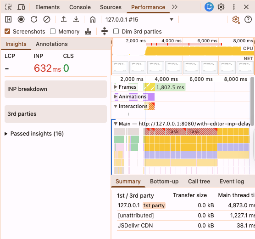Click the download/save profile icon
Image resolution: width=255 pixels, height=239 pixels.
[x=76, y=19]
